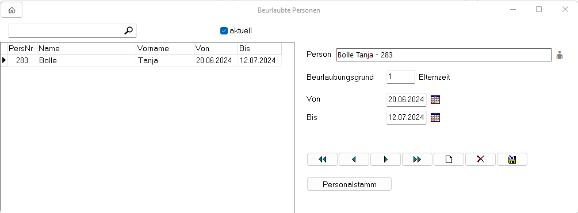
Task: Jump to first record with double-left arrow
Action: (x=323, y=159)
